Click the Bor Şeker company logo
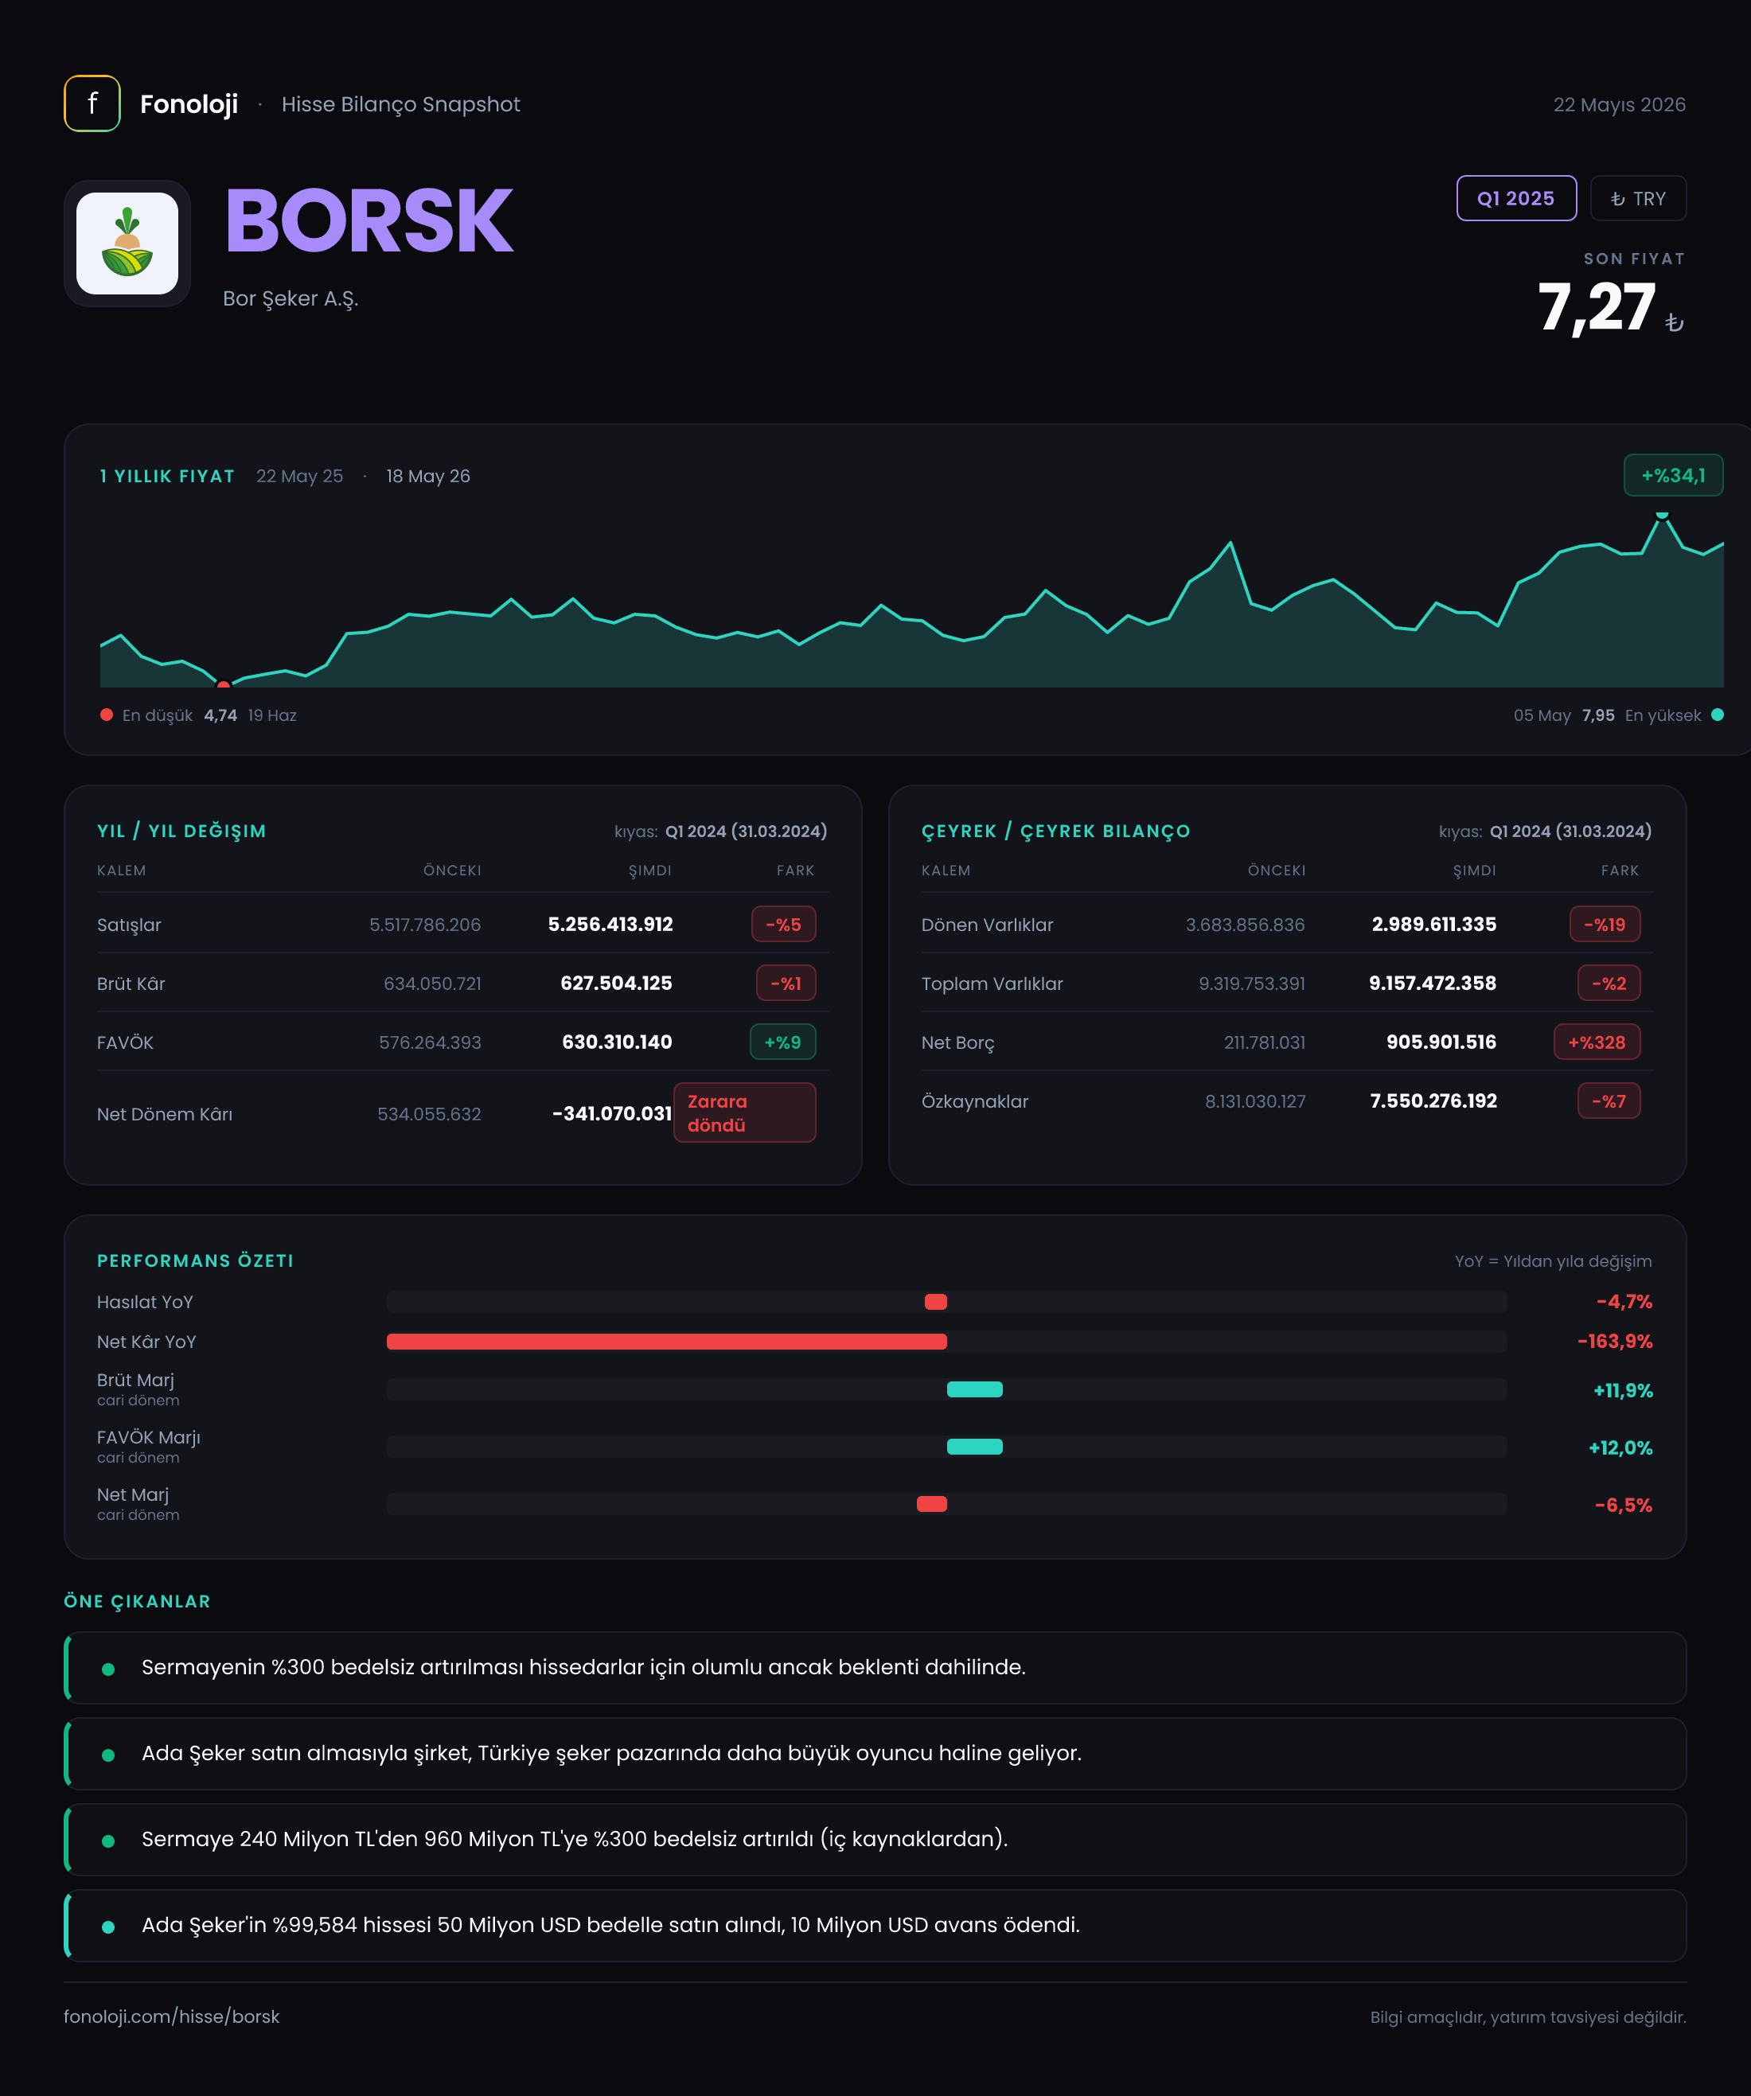 pyautogui.click(x=128, y=243)
